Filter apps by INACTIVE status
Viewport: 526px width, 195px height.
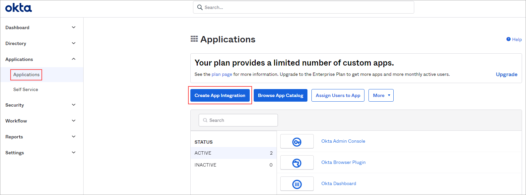click(233, 165)
